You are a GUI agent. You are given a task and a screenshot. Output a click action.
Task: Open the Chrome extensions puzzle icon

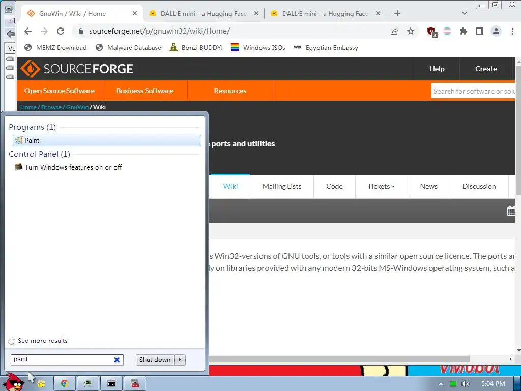[463, 31]
